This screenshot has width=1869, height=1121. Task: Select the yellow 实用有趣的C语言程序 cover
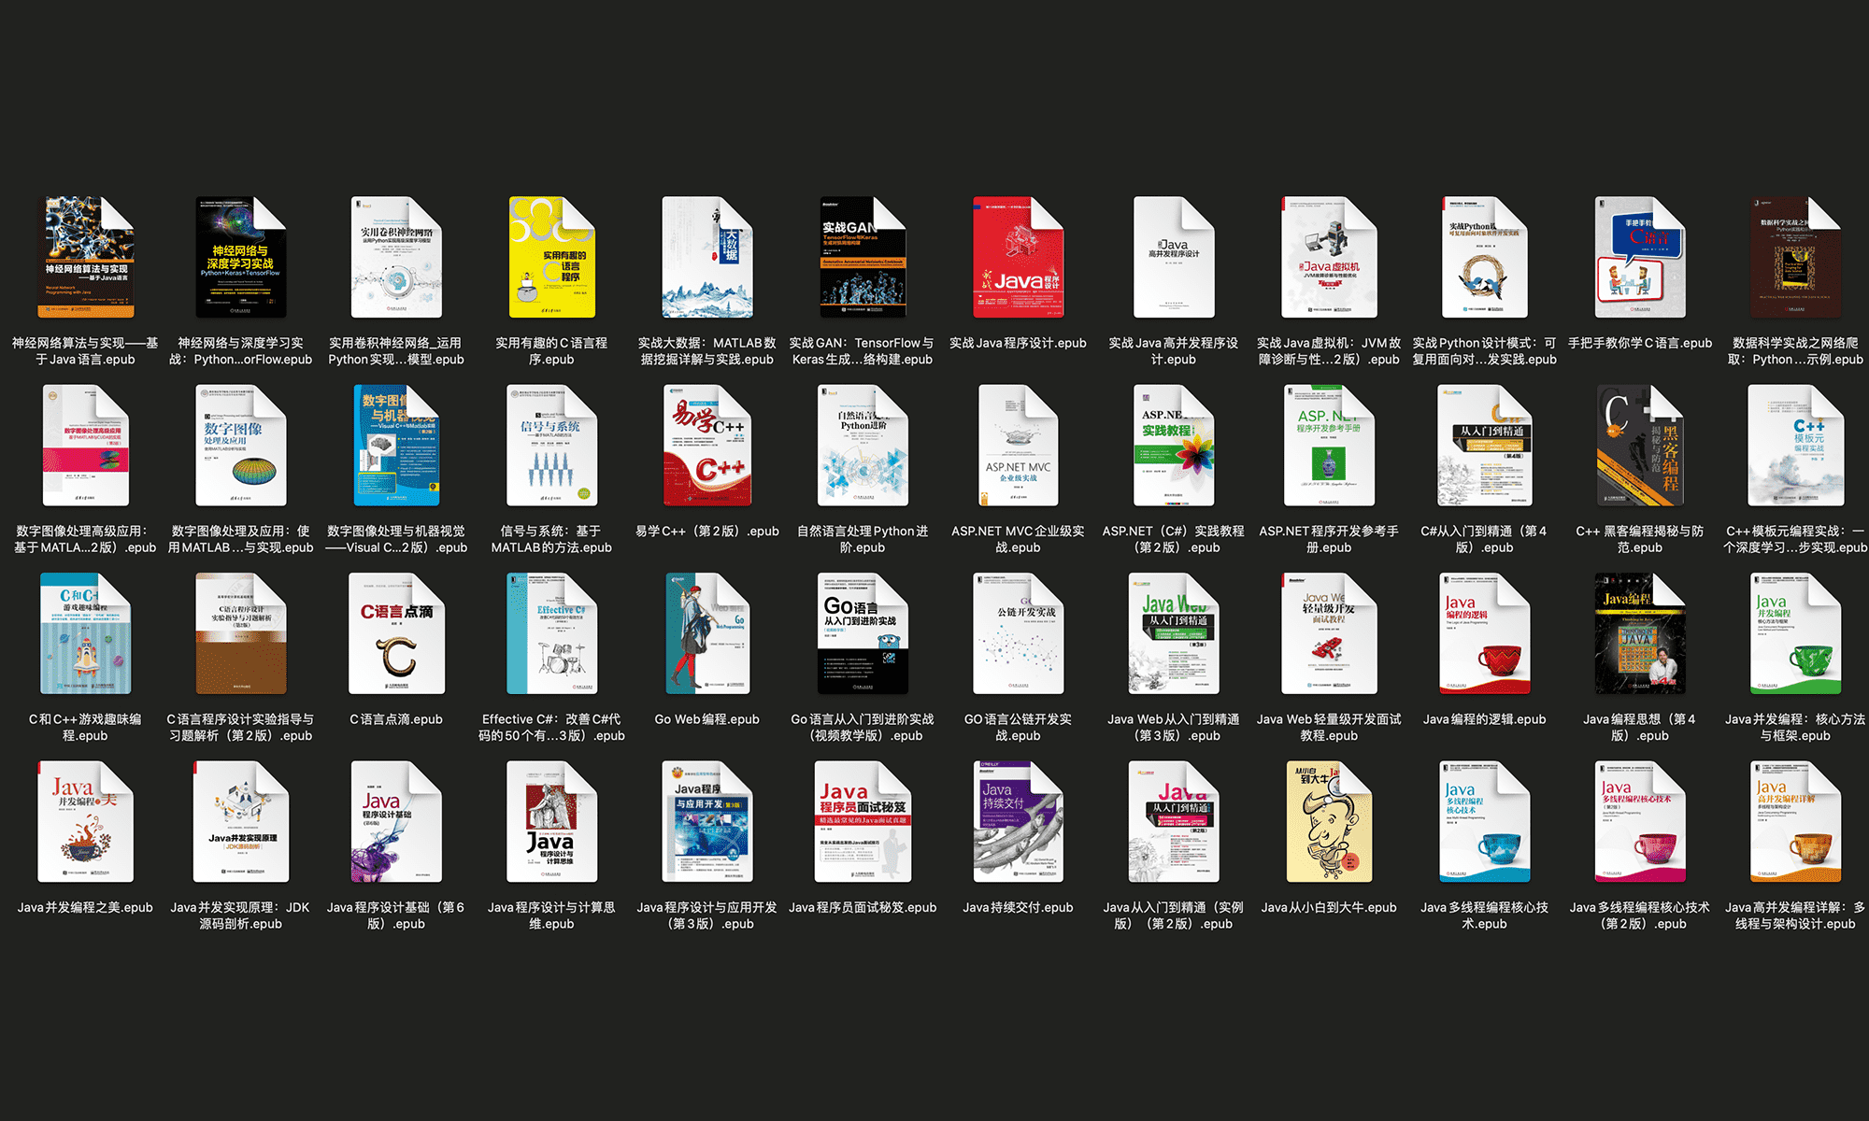(x=551, y=257)
